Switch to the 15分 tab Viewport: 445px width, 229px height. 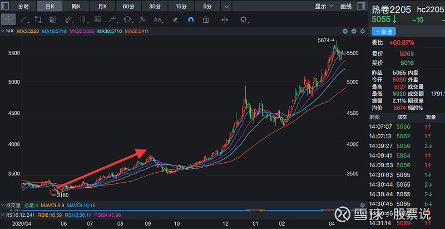[181, 6]
